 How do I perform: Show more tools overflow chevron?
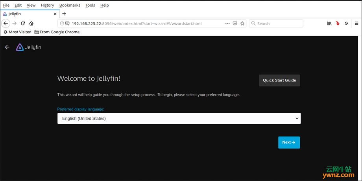tap(346, 24)
